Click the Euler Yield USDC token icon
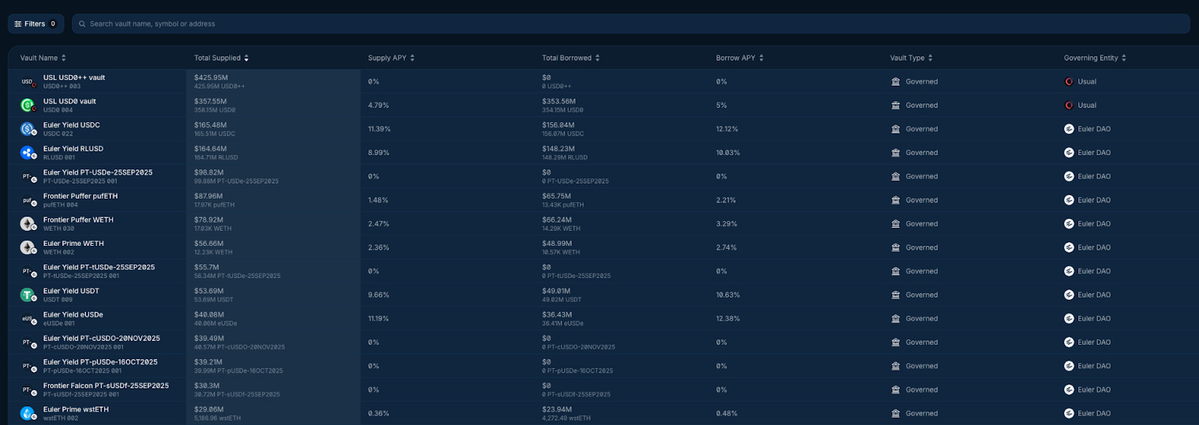This screenshot has width=1199, height=425. click(28, 129)
